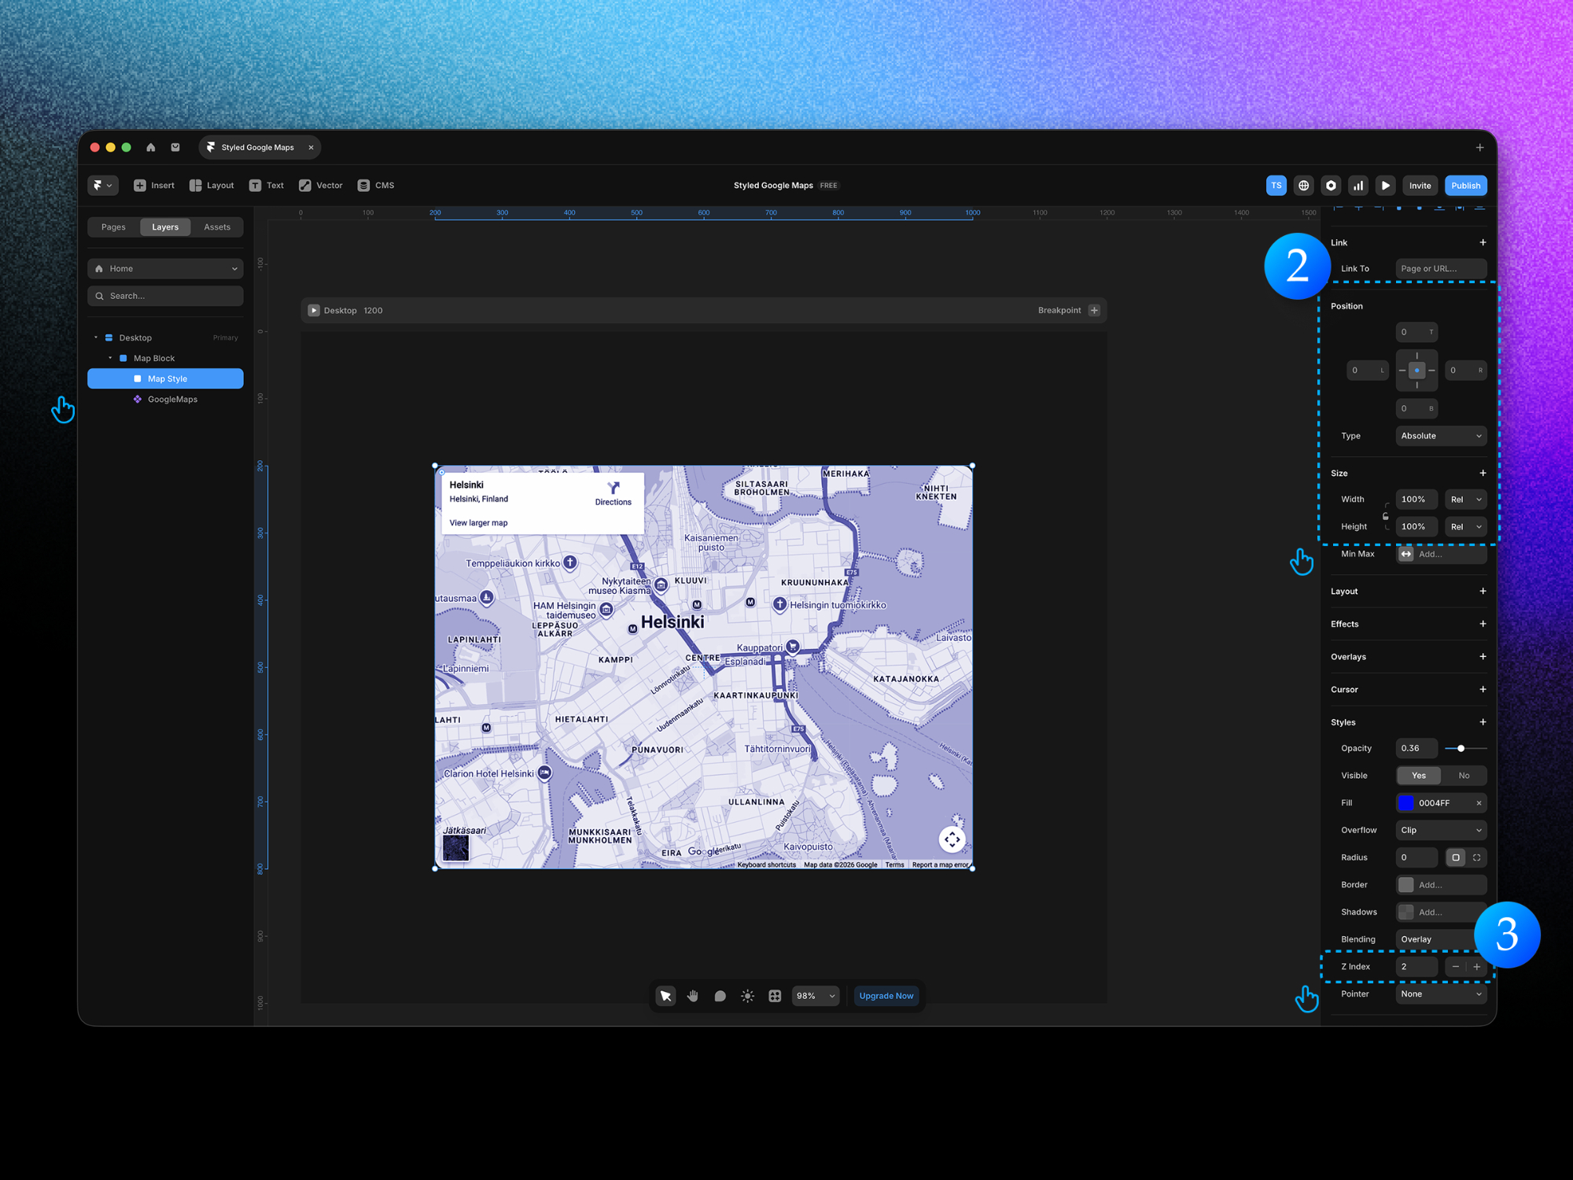
Task: Click the Upgrade Now button
Action: coord(886,995)
